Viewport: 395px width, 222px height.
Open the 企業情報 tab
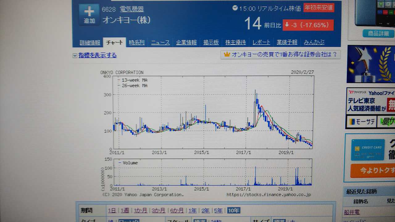tap(186, 43)
